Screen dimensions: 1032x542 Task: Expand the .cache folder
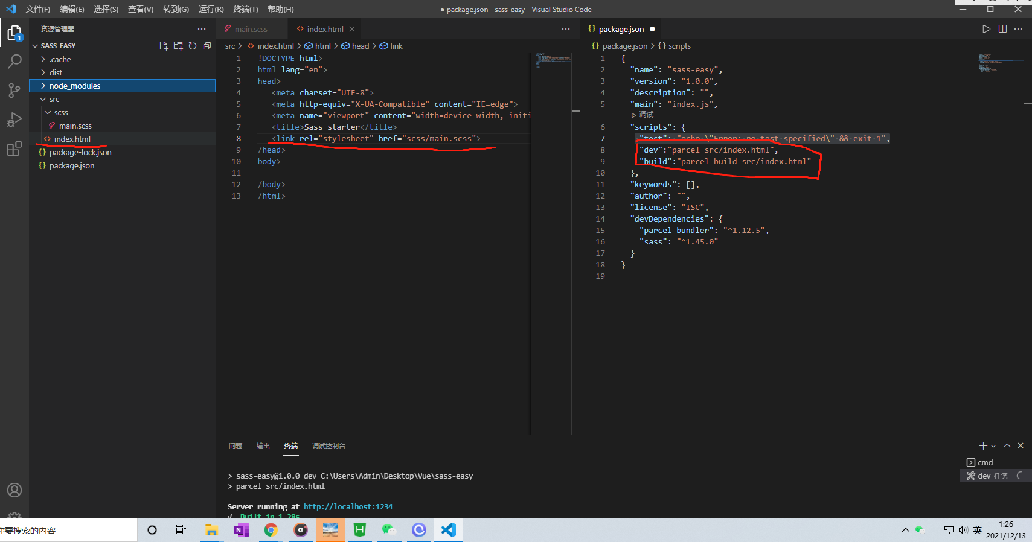click(x=122, y=59)
